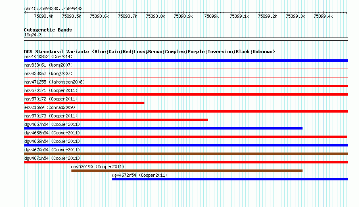The image size is (359, 207).
Task: Select the red nsv570171 loss bar
Action: [186, 94]
